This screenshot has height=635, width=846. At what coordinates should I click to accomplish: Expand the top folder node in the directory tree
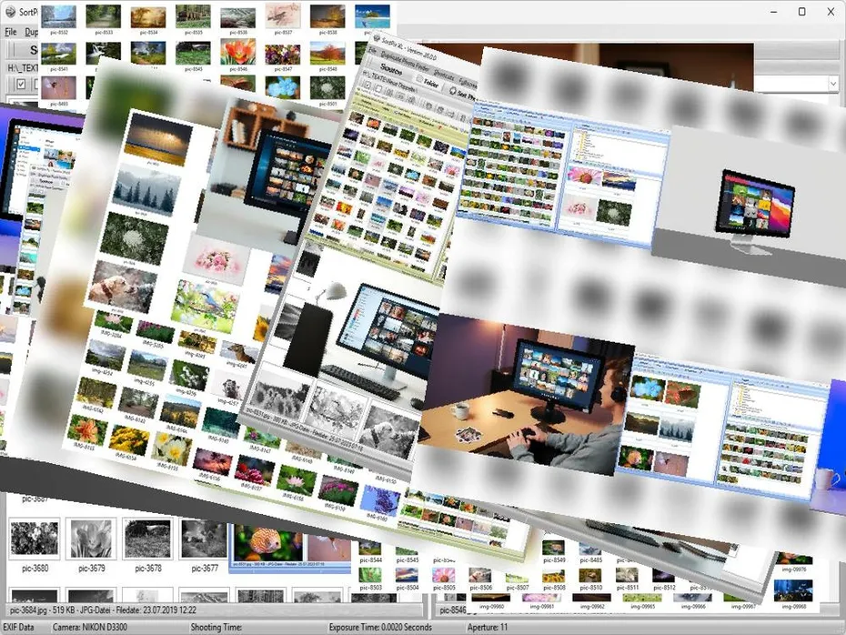577,130
